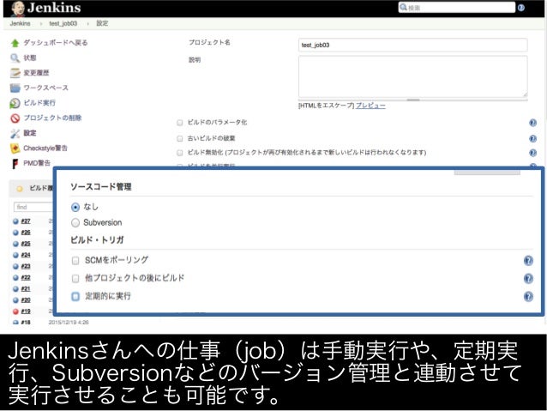Open ワークスペース sidebar link
Image resolution: width=547 pixels, height=411 pixels.
(46, 88)
